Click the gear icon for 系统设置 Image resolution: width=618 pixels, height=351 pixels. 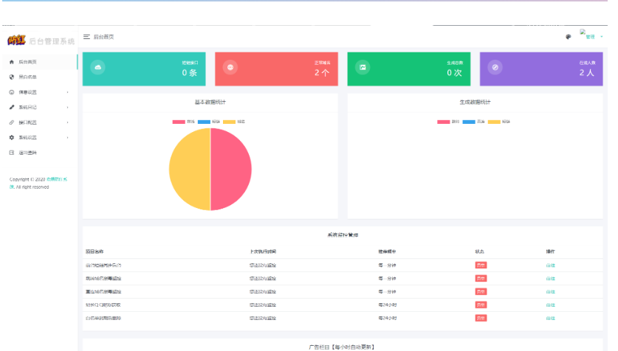pos(12,137)
